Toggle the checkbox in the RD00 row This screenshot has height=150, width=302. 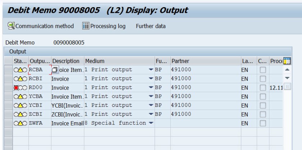[263, 88]
